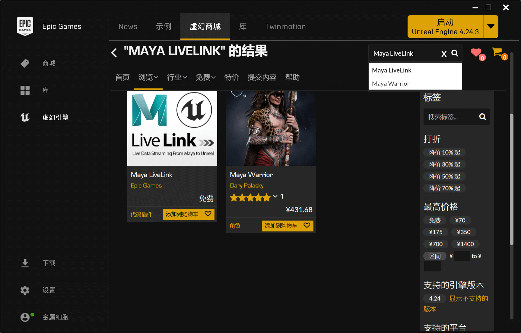The image size is (521, 333).
Task: Open the 下载 downloads icon
Action: pos(25,263)
